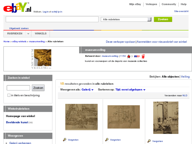Open 'Weergeven als: Galerij' dropdown
This screenshot has width=192, height=144.
(87, 90)
